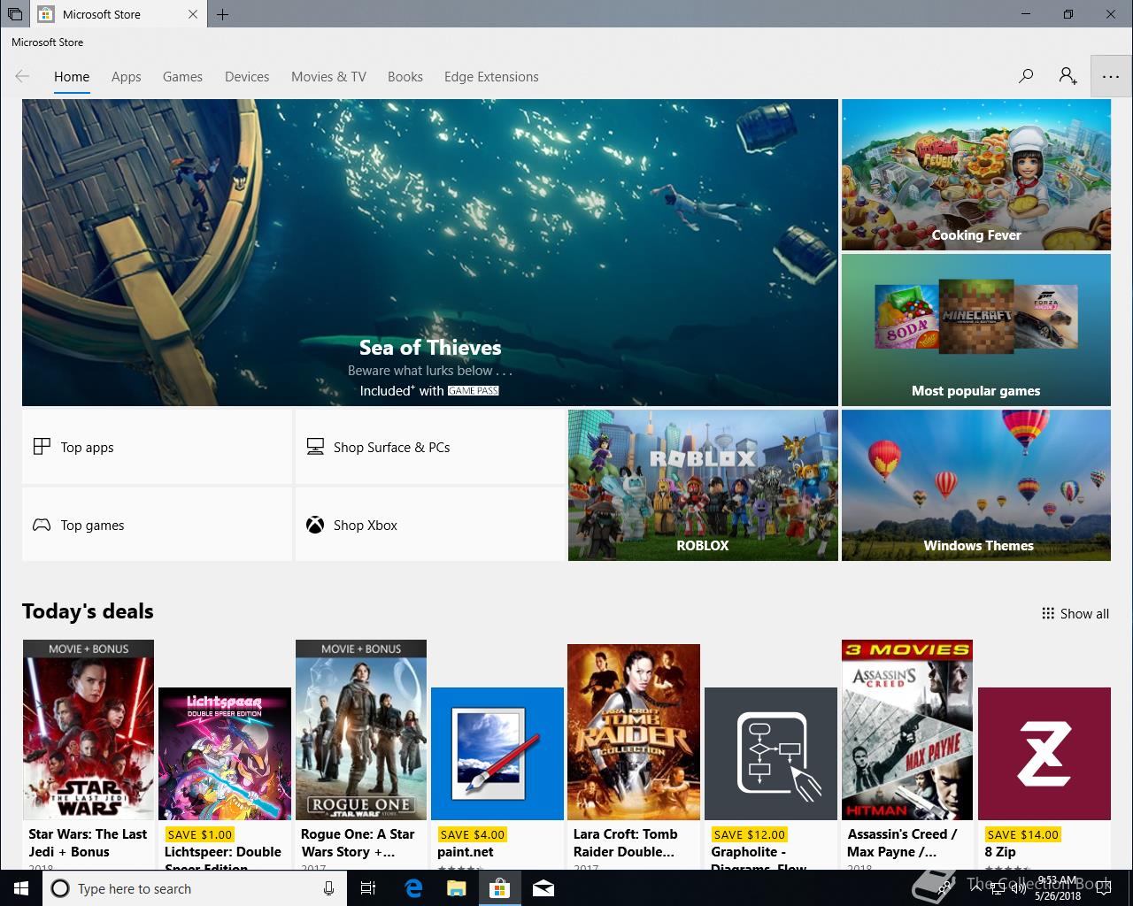This screenshot has width=1133, height=906.
Task: Click the back arrow in the Store
Action: pyautogui.click(x=22, y=76)
